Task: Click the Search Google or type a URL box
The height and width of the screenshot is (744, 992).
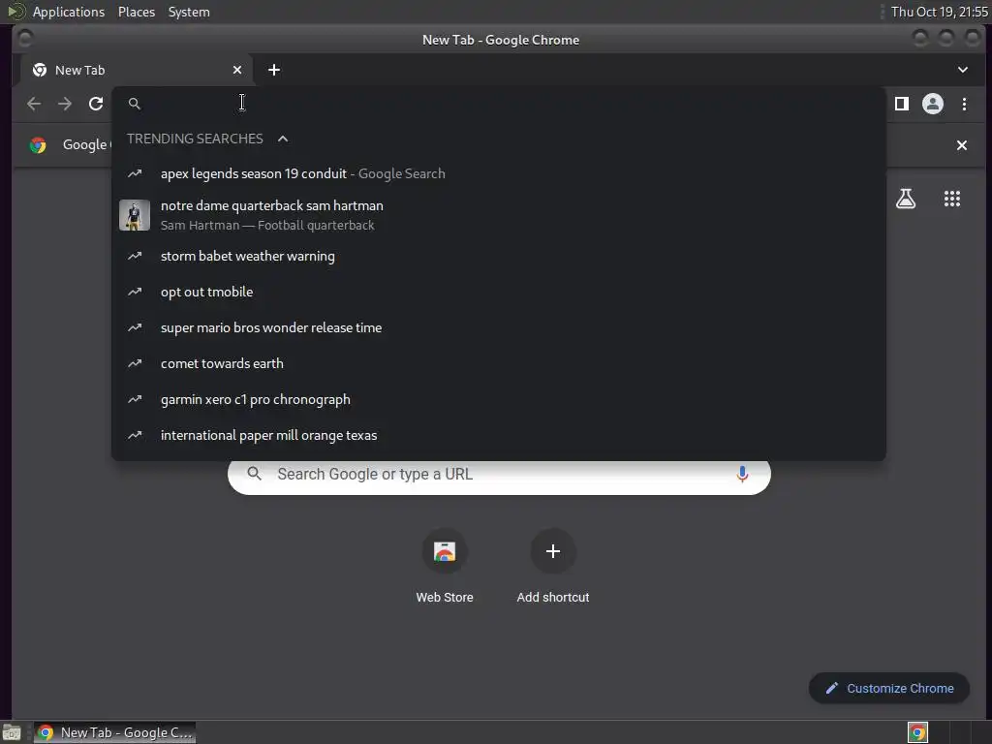Action: (x=499, y=474)
